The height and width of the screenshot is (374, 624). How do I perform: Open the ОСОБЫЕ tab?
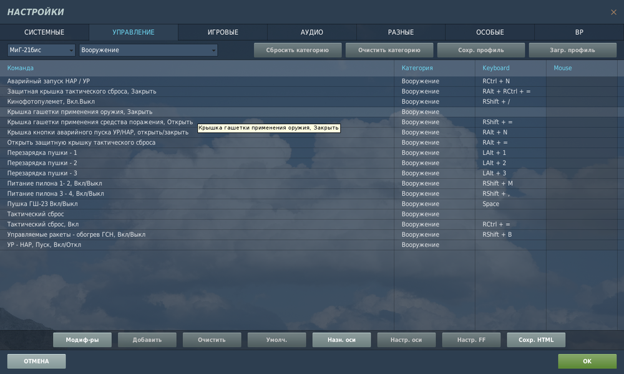pos(490,32)
